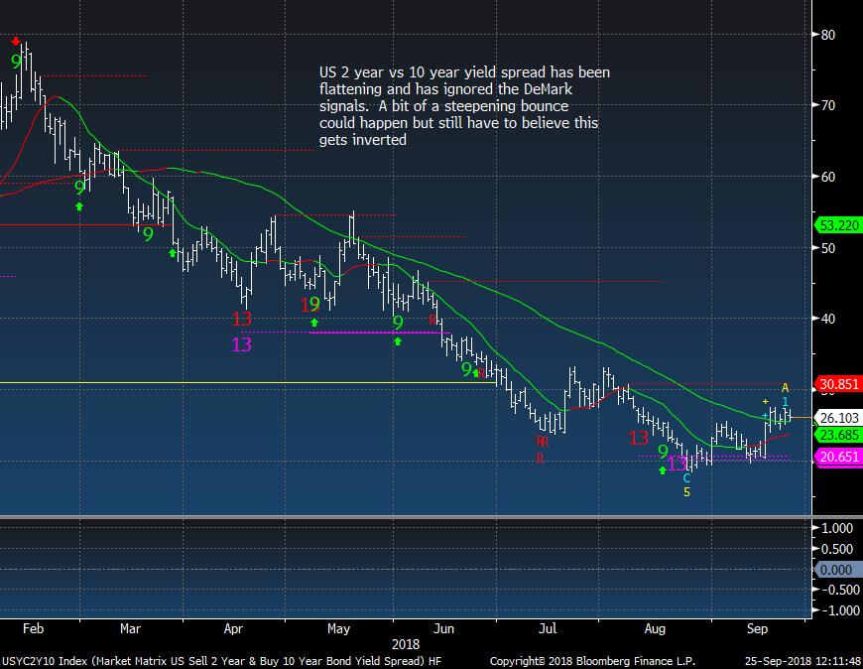Click the red 30.851 level label
This screenshot has width=863, height=669.
point(836,384)
